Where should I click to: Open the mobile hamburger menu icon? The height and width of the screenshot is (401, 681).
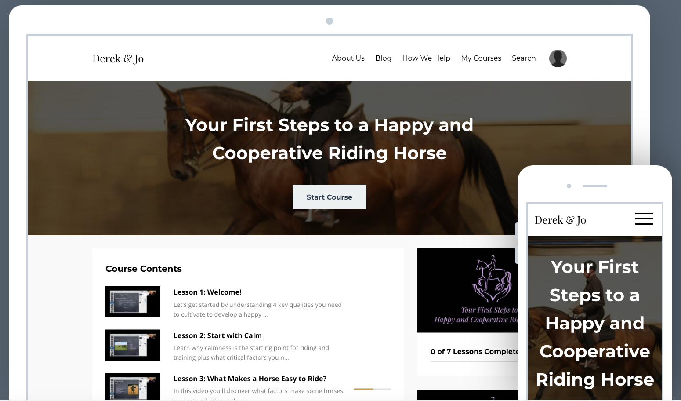(x=644, y=219)
